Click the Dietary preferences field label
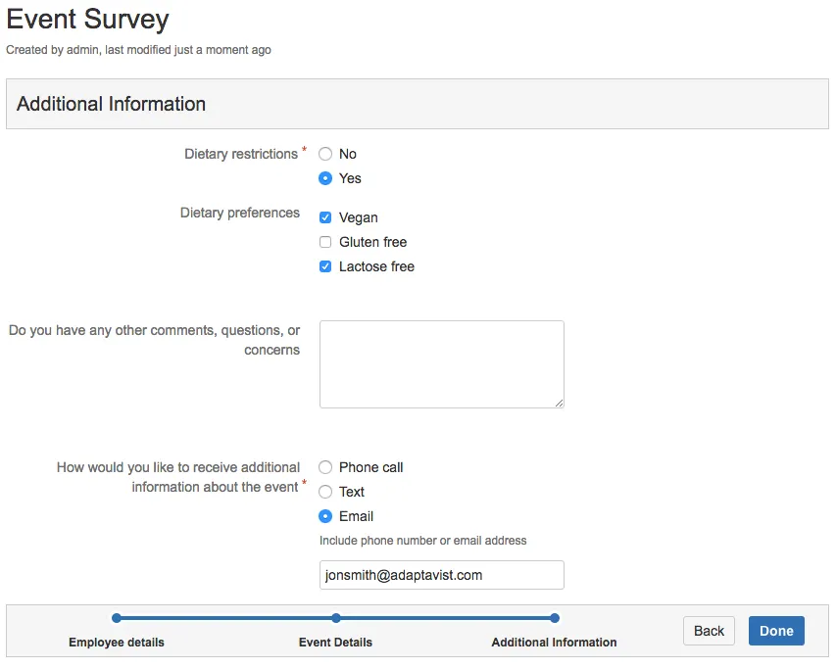 coord(240,213)
